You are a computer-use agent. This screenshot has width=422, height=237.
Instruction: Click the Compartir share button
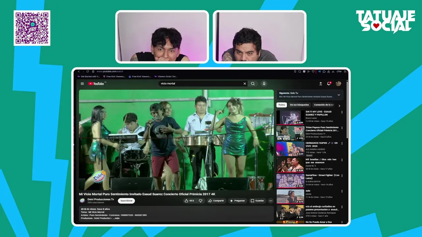[x=216, y=201]
